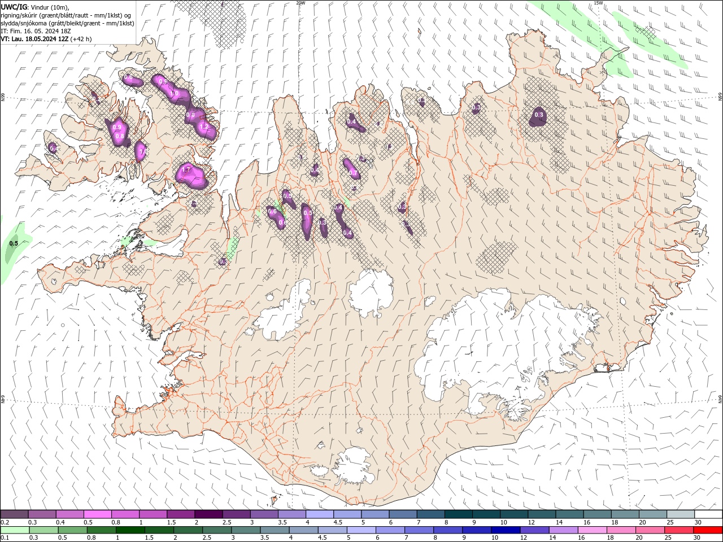Pick the navy blue swatch labeled 10 in lower legend
The image size is (723, 542).
(505, 530)
